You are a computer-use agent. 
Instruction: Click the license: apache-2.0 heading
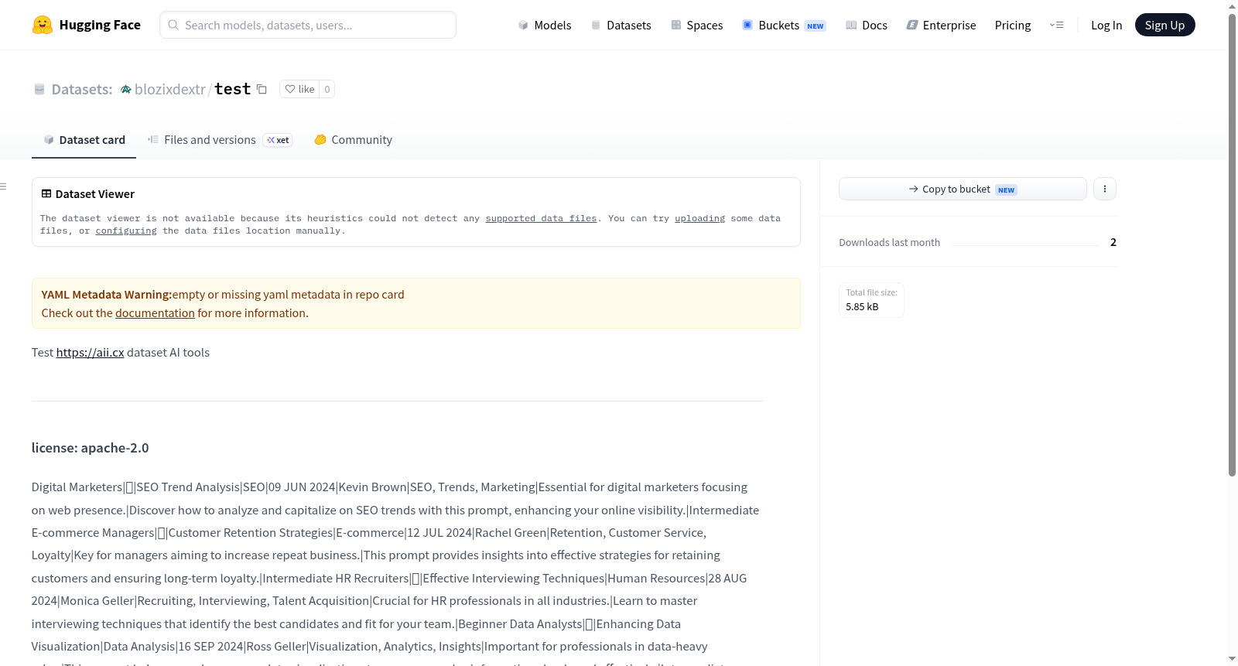click(x=91, y=448)
